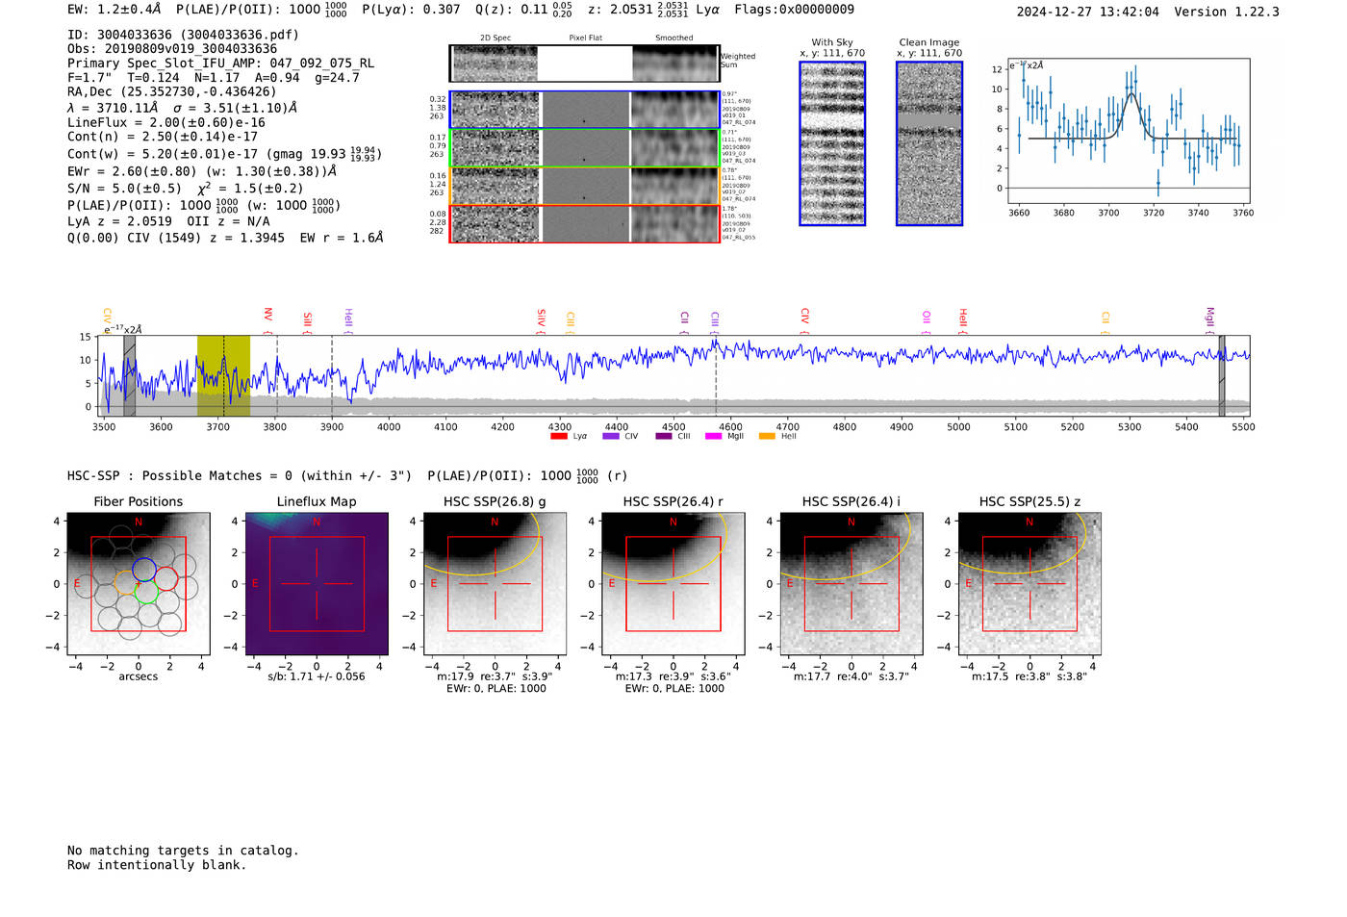The width and height of the screenshot is (1347, 917).
Task: Click the RA,Dec coordinates line
Action: 172,92
